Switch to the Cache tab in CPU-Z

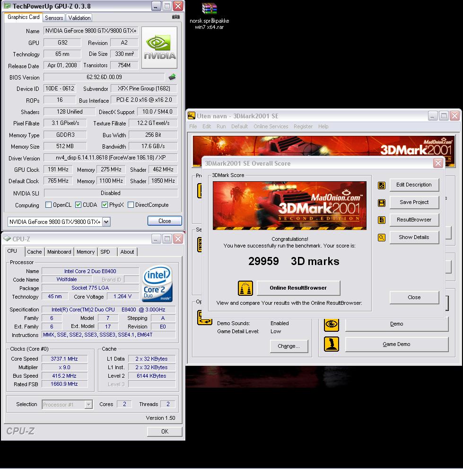pyautogui.click(x=35, y=252)
